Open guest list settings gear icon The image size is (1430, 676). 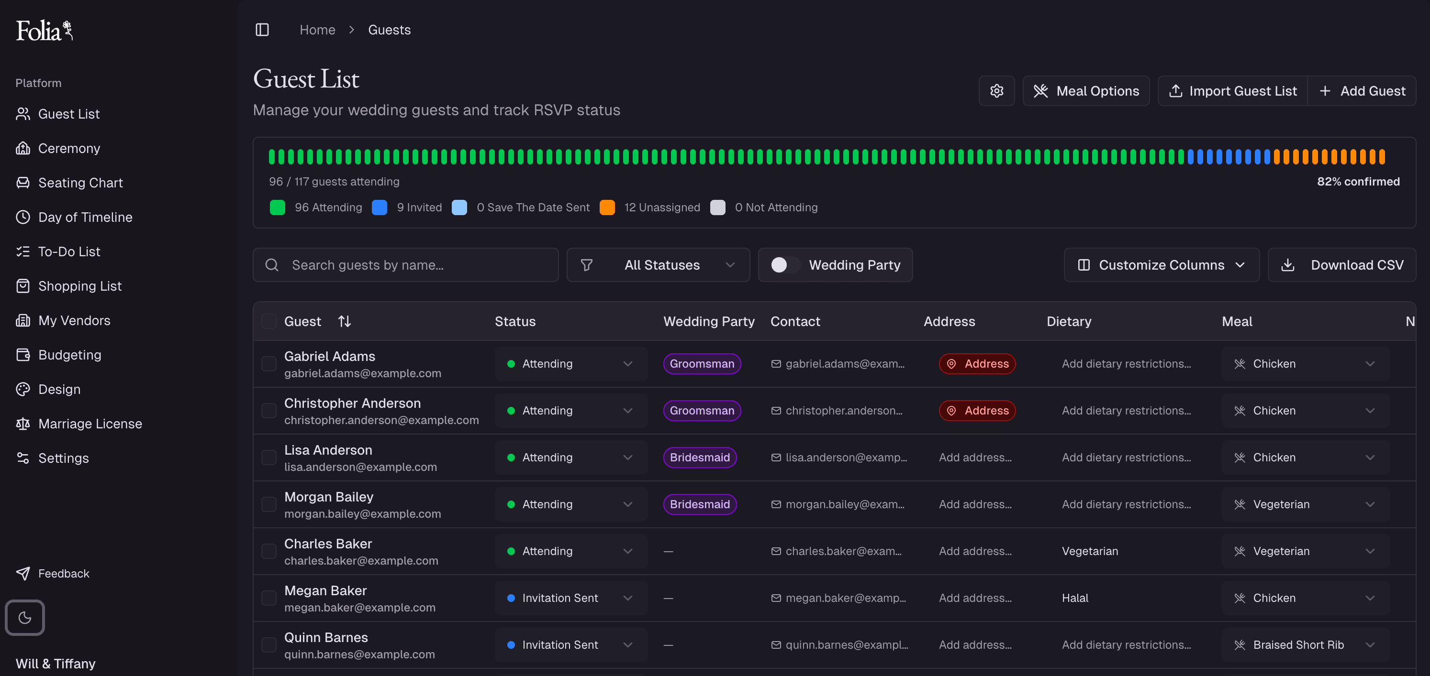click(x=996, y=91)
